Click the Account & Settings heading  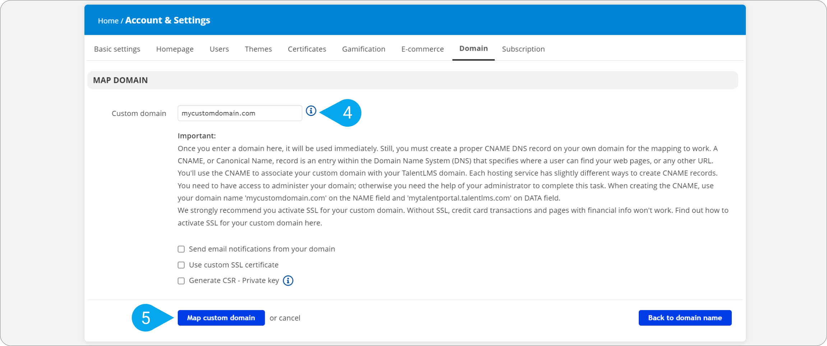pos(167,20)
